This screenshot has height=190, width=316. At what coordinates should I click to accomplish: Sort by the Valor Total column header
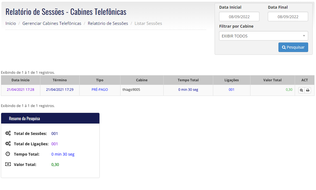click(x=272, y=80)
